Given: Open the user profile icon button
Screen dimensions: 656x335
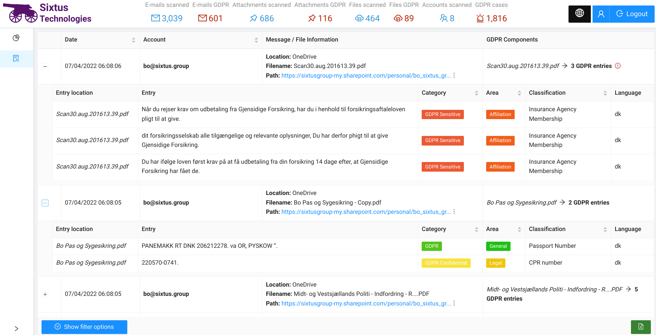Looking at the screenshot, I should [601, 14].
